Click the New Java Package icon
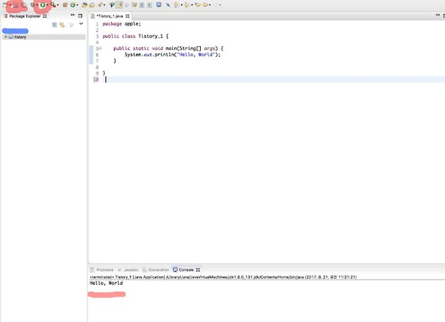Image resolution: width=445 pixels, height=322 pixels. tap(65, 5)
